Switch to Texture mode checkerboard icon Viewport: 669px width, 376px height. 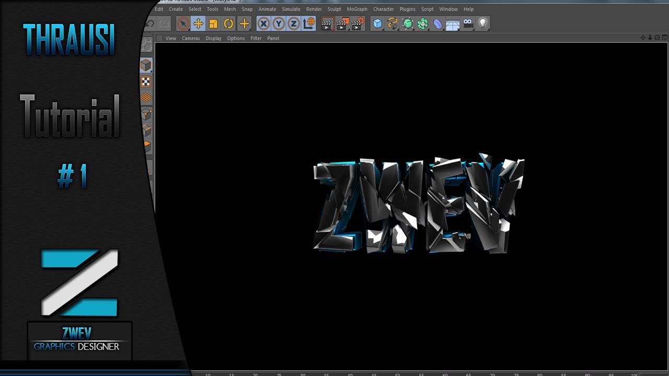click(x=146, y=81)
